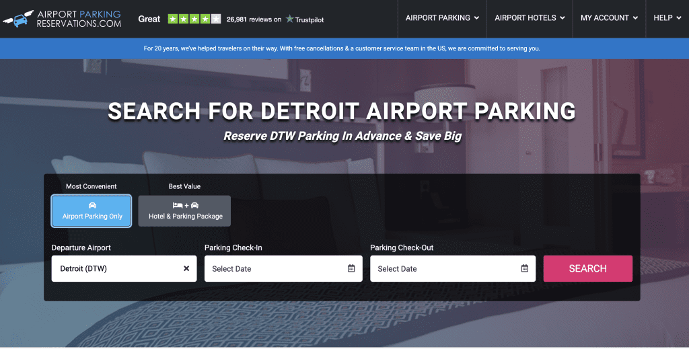689x349 pixels.
Task: Click the 26,981 reviews link
Action: coord(254,20)
